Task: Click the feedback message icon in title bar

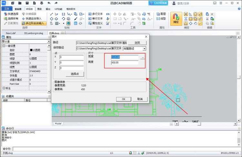Action: coord(215,3)
